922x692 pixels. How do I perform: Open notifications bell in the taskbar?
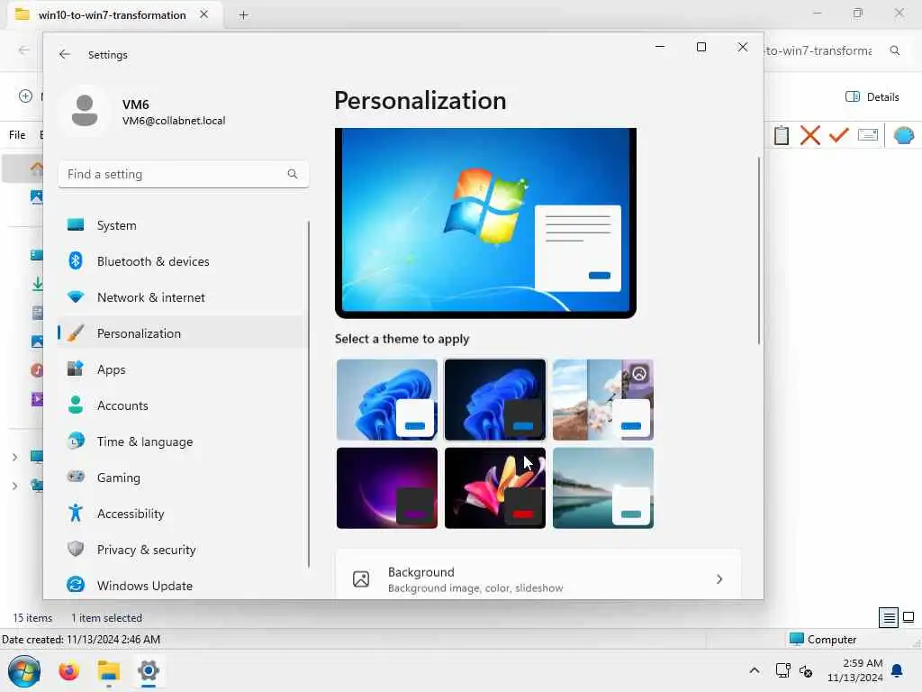click(898, 670)
